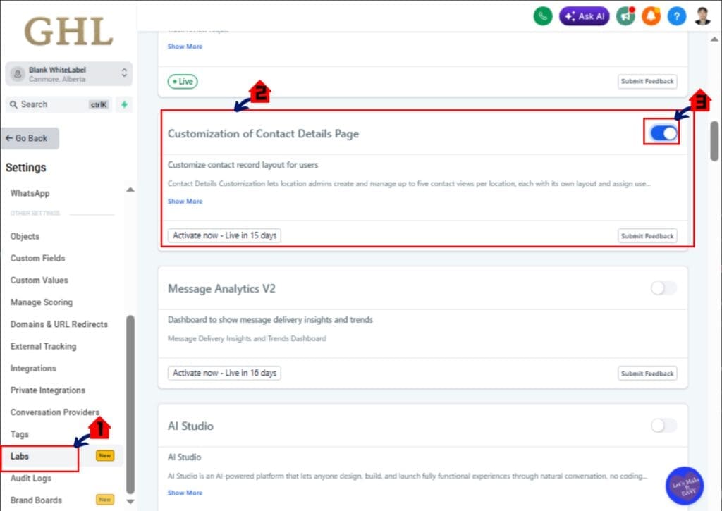Open the Labs settings section

19,456
